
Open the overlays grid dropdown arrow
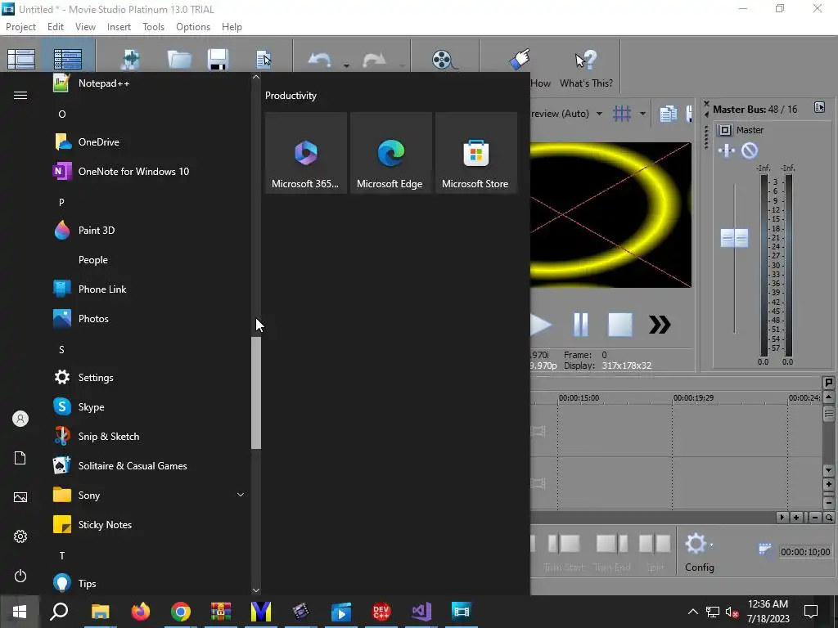click(642, 113)
